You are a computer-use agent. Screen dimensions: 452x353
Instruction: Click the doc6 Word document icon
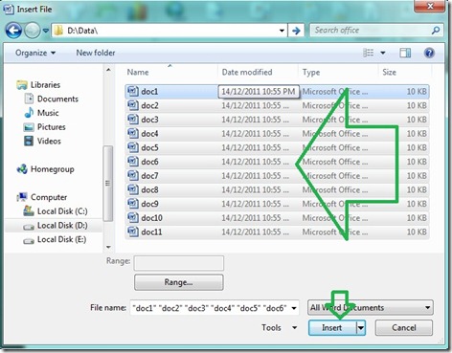(x=133, y=162)
